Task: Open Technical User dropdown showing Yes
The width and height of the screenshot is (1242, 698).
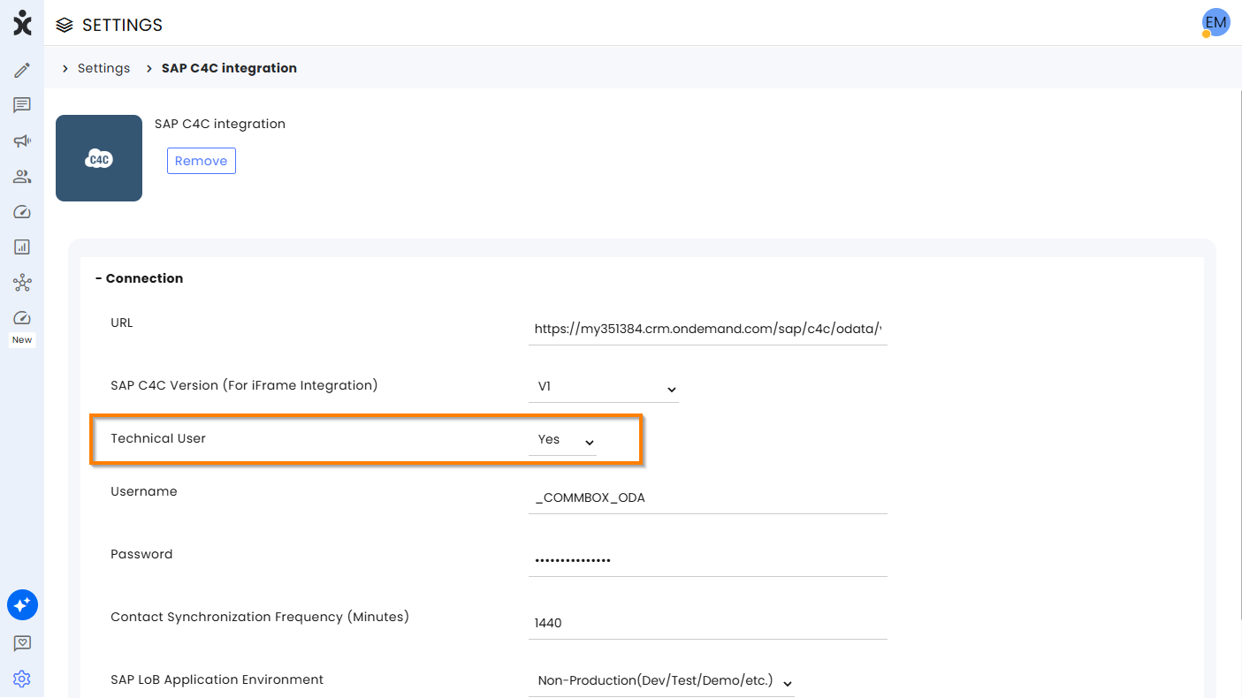Action: [x=563, y=440]
